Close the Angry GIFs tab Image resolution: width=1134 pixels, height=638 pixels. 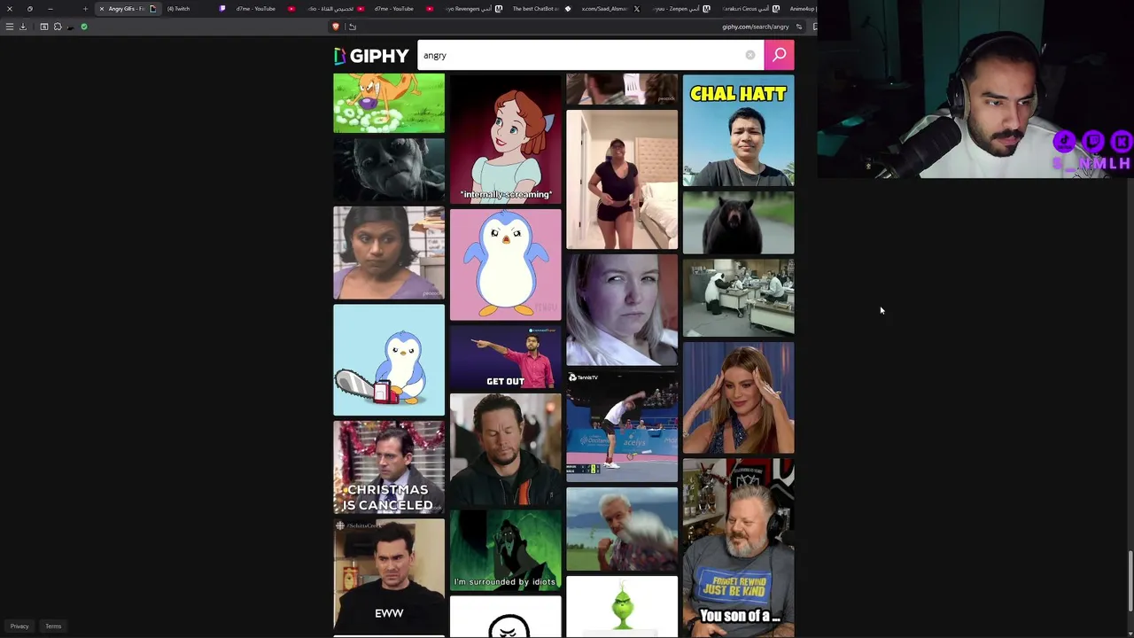(x=101, y=9)
